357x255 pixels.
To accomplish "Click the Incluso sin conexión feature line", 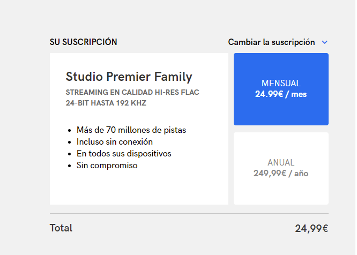I will [x=115, y=142].
